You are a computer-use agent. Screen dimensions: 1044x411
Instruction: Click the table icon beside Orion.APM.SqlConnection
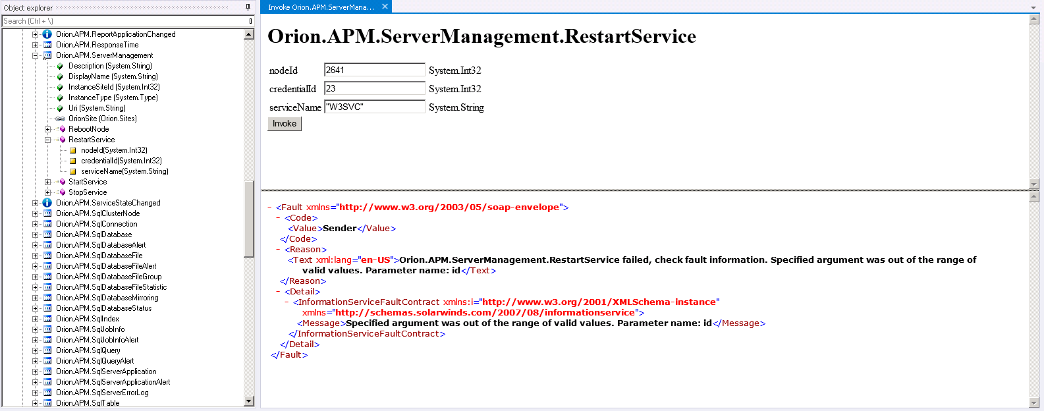coord(47,224)
